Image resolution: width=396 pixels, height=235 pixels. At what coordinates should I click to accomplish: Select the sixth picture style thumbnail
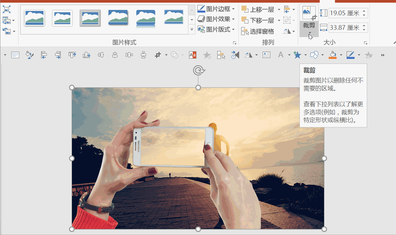tap(173, 17)
